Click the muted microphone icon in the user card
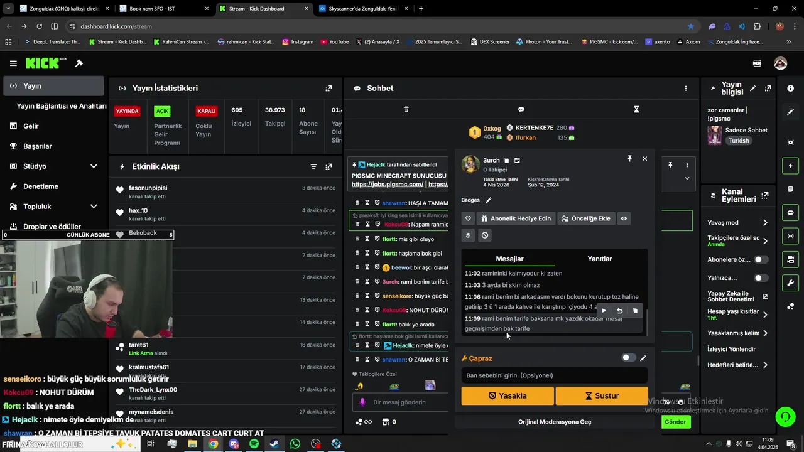The height and width of the screenshot is (452, 804). click(x=468, y=235)
